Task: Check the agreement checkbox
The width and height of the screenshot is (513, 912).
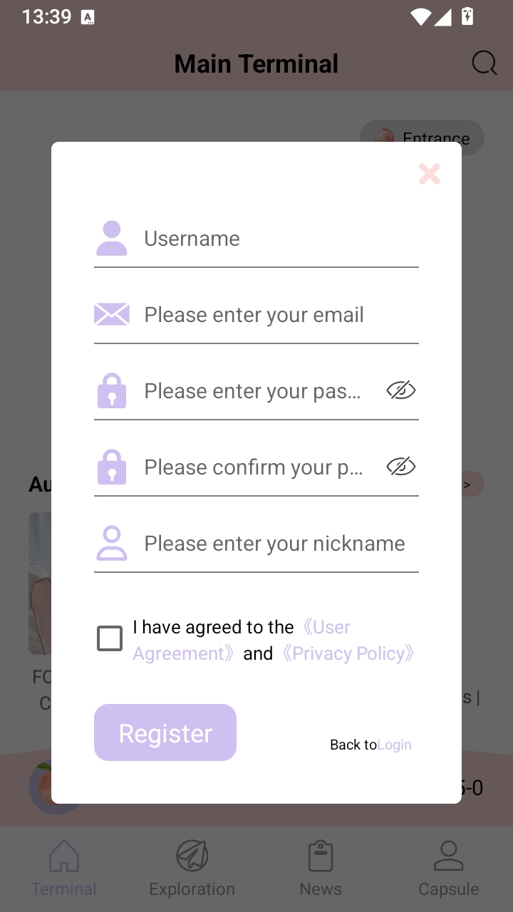Action: coord(110,638)
